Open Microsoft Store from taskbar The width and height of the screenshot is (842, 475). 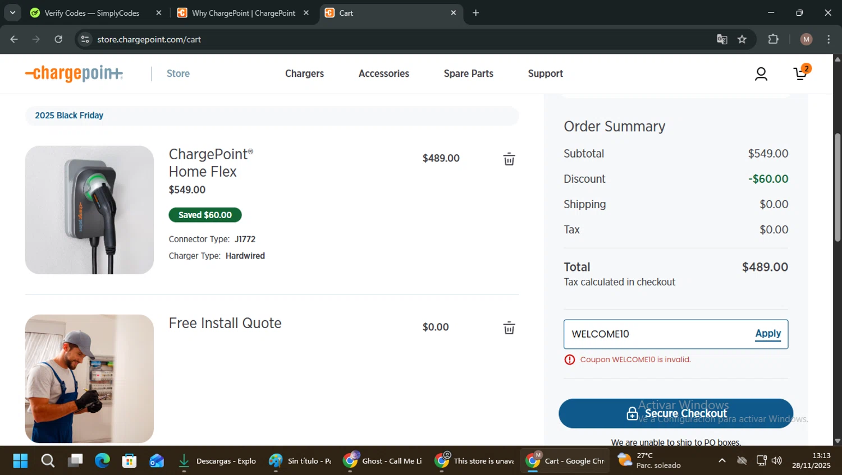pyautogui.click(x=130, y=461)
